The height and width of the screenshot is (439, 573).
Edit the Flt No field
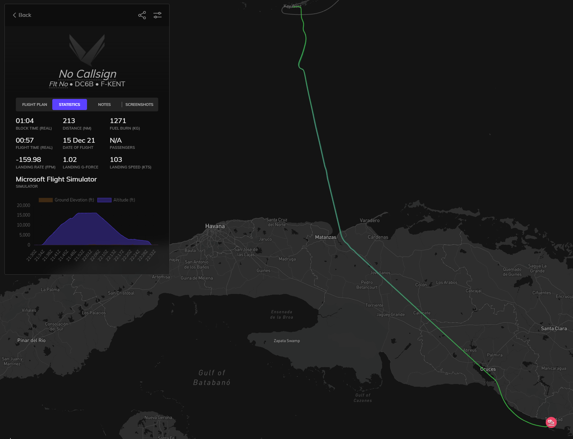point(58,84)
